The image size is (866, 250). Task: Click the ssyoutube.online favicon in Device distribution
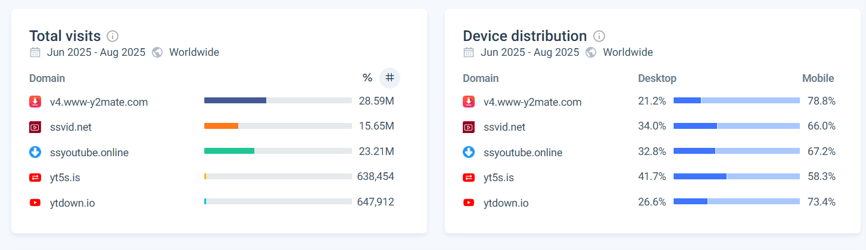[469, 152]
